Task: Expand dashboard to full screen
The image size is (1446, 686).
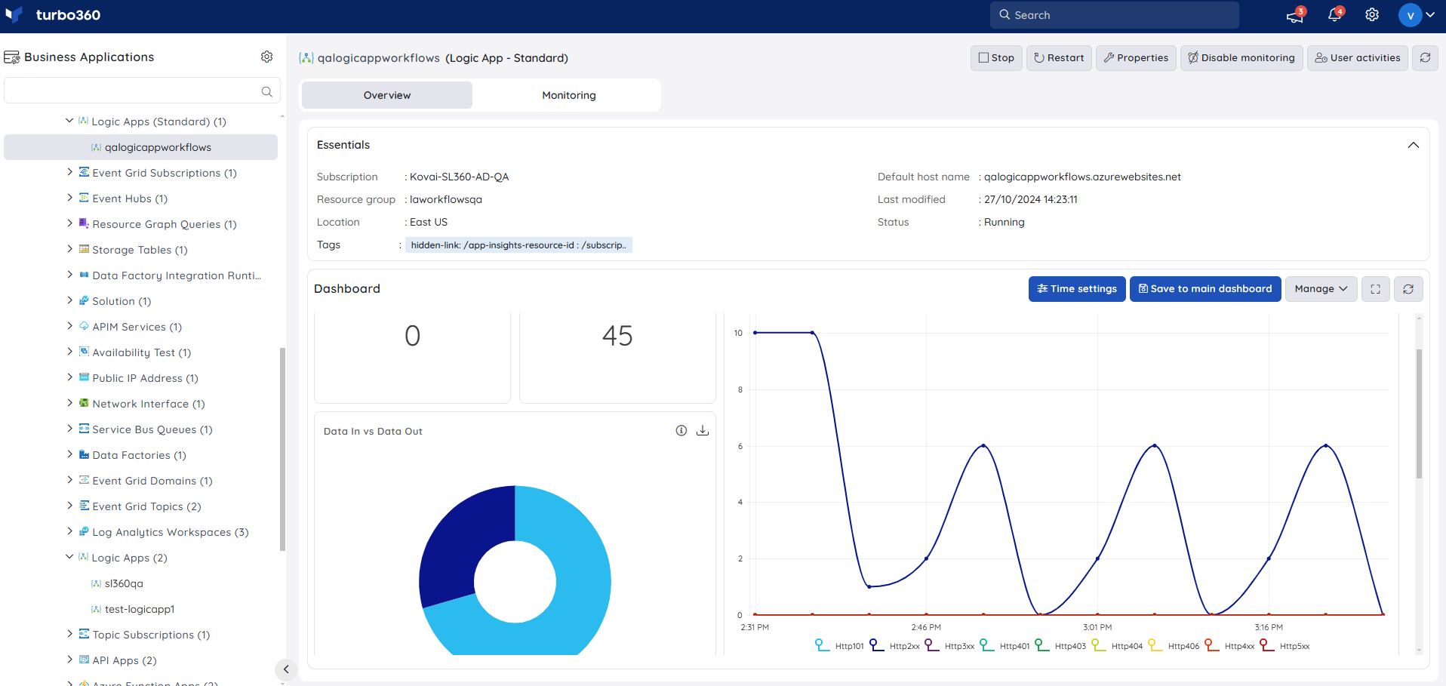Action: click(x=1376, y=289)
